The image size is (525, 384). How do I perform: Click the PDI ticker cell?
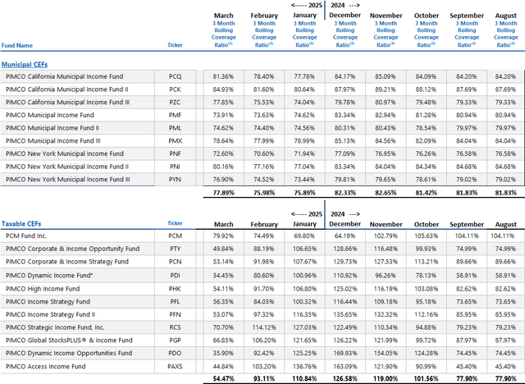click(175, 276)
